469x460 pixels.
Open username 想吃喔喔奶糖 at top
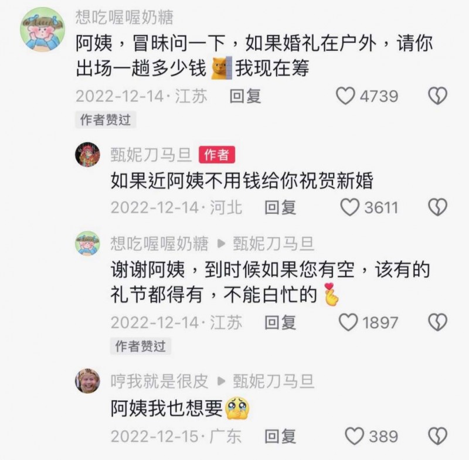(124, 17)
